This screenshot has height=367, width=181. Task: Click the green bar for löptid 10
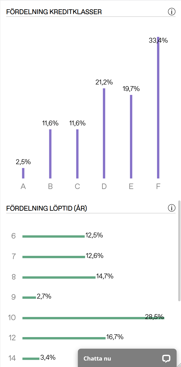point(93,317)
